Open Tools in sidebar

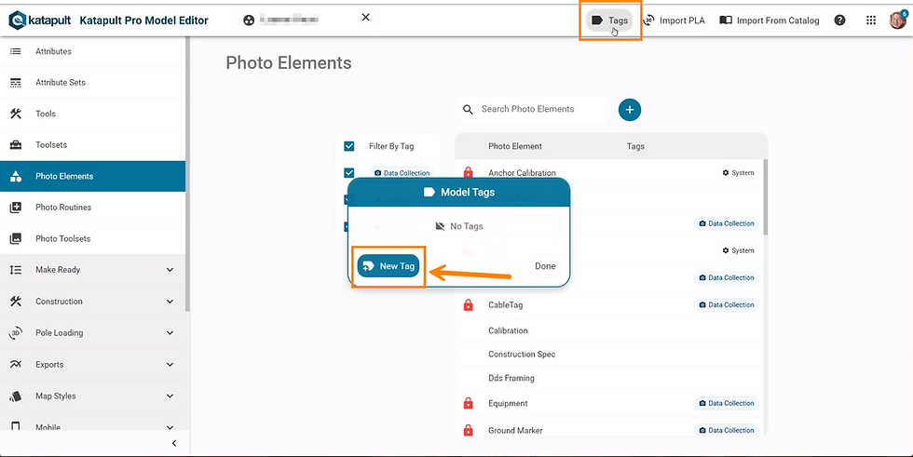click(92, 114)
